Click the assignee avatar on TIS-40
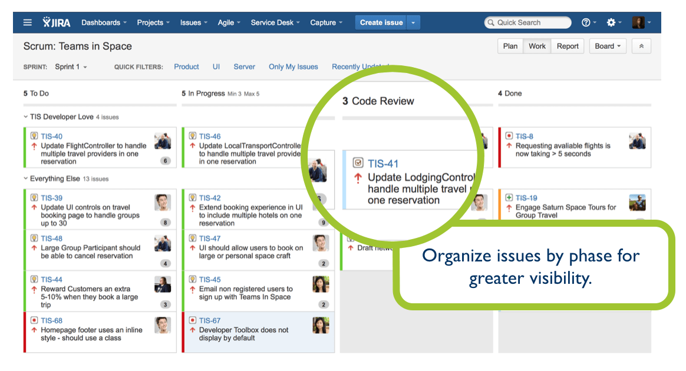 pyautogui.click(x=163, y=141)
